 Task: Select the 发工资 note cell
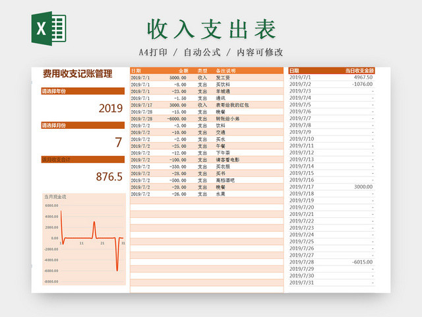pyautogui.click(x=223, y=78)
